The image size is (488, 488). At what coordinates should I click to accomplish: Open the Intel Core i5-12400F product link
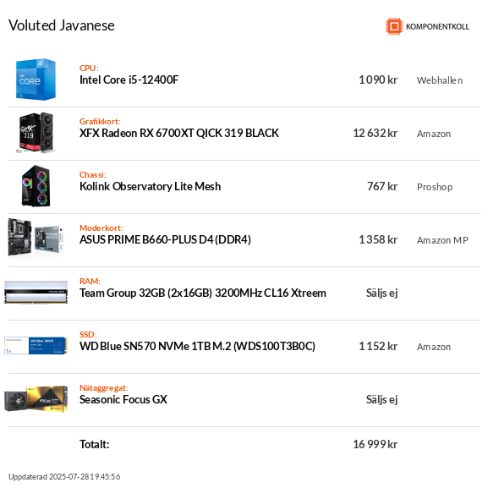tap(129, 80)
